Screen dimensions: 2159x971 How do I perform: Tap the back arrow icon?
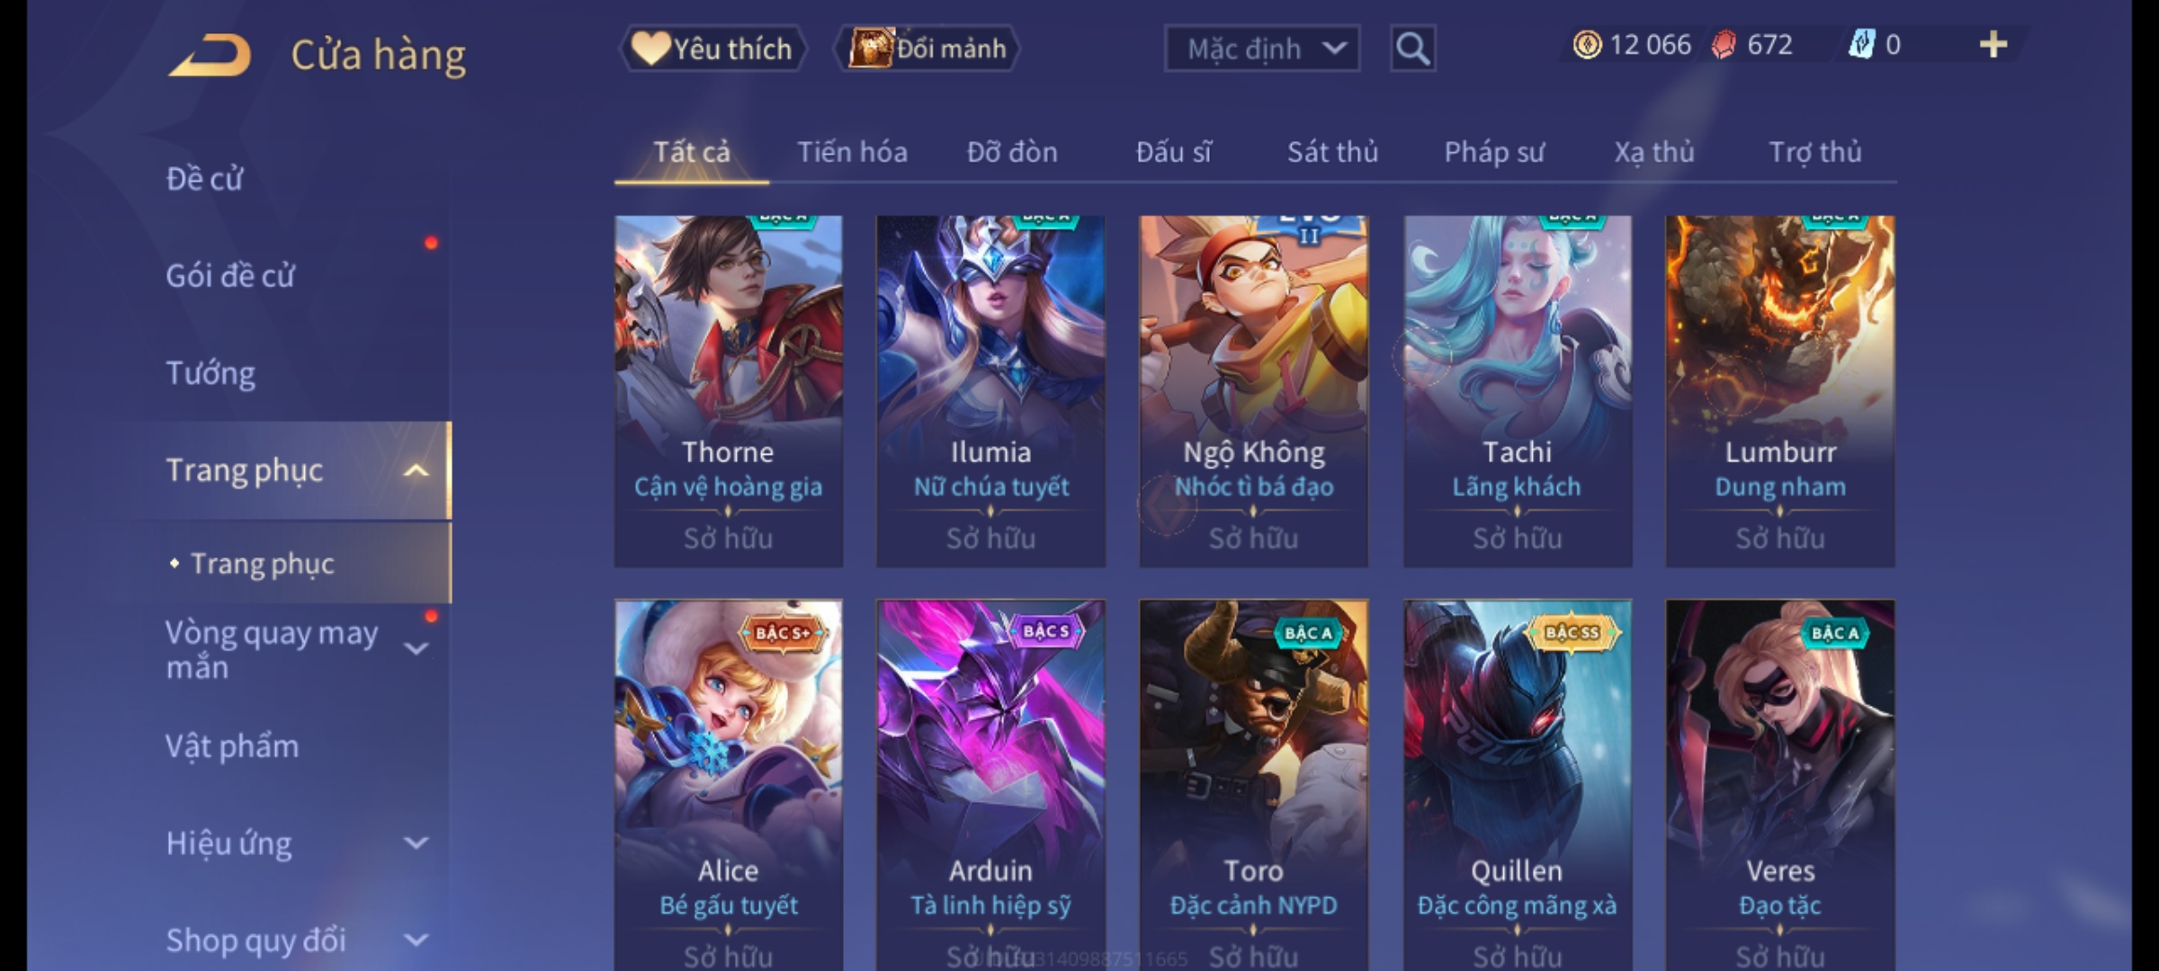click(209, 55)
